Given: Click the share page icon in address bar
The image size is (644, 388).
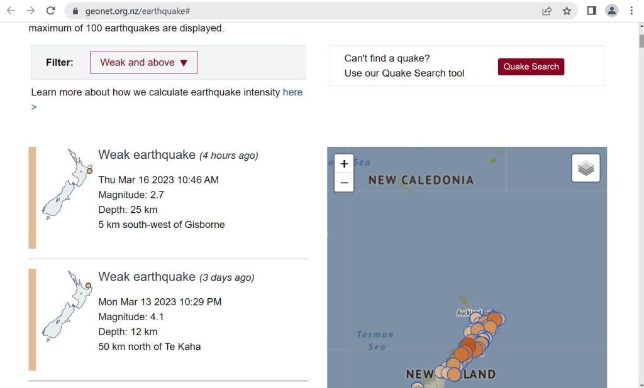Looking at the screenshot, I should pos(547,11).
